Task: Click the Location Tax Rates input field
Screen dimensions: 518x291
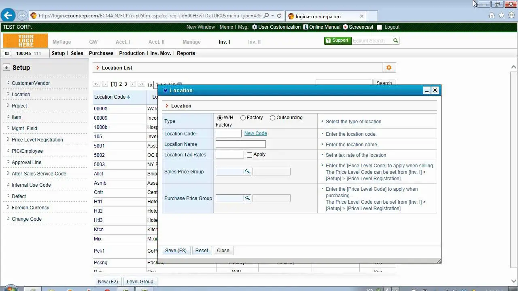Action: point(230,155)
